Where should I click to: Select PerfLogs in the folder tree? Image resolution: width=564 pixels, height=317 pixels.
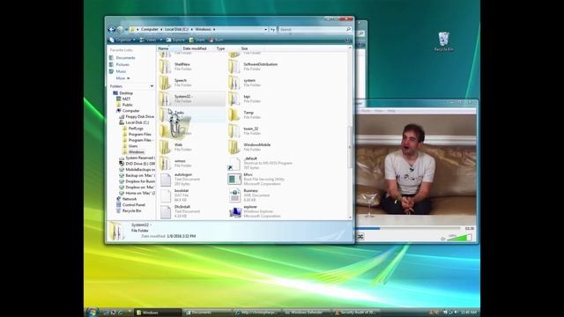tap(133, 129)
